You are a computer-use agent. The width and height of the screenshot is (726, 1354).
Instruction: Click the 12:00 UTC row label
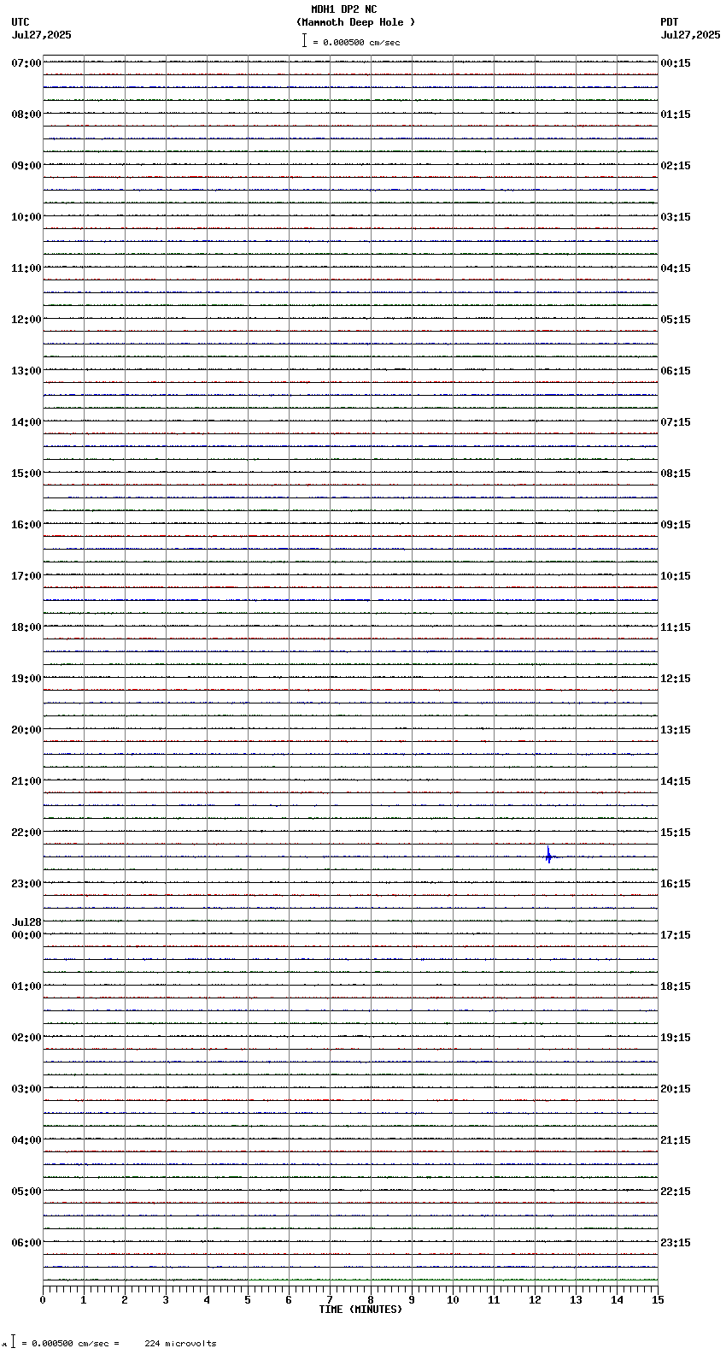point(26,320)
